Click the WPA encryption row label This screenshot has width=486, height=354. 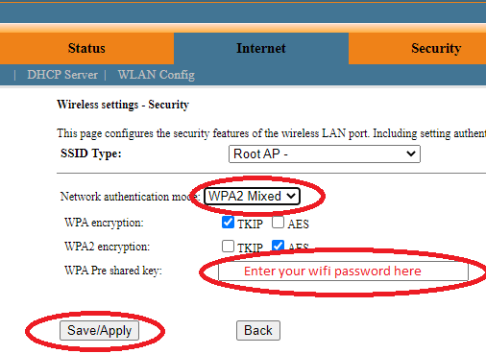104,223
